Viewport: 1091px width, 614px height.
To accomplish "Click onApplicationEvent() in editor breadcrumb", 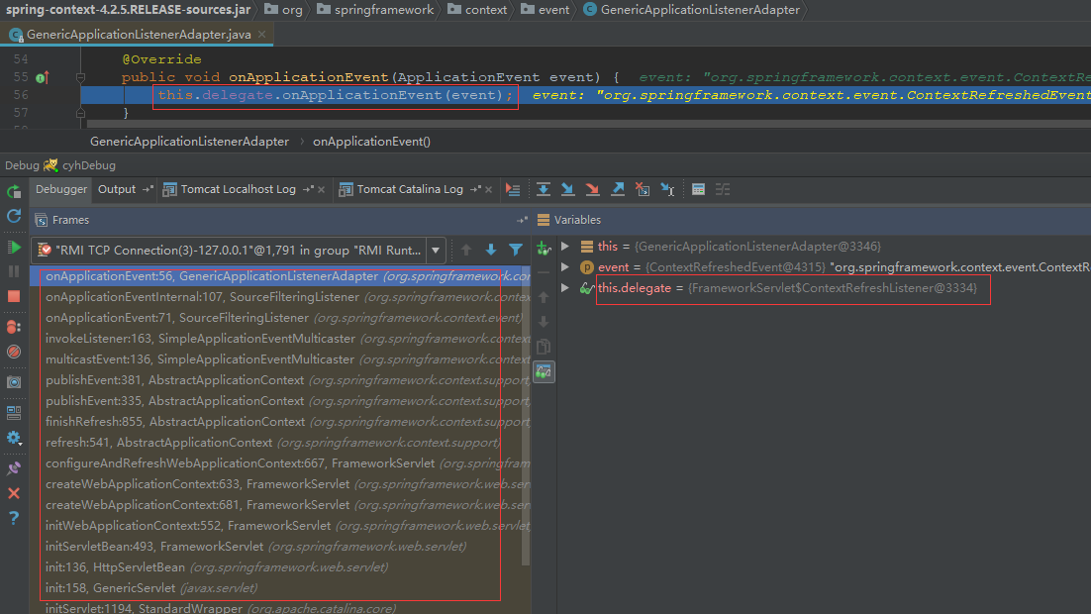I will pos(371,142).
